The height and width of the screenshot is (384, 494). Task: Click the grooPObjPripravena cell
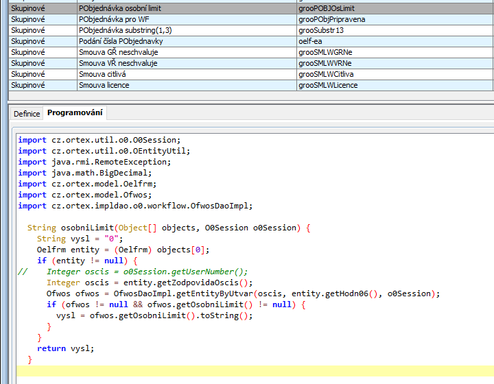[332, 19]
